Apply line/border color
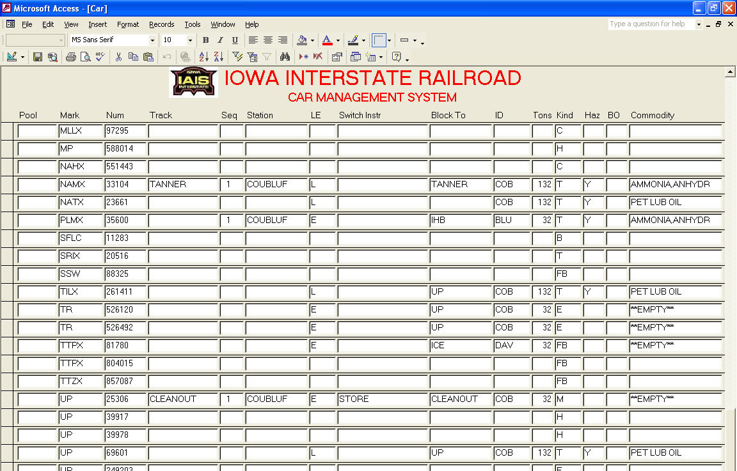Screen dimensions: 737x471 click(x=353, y=40)
